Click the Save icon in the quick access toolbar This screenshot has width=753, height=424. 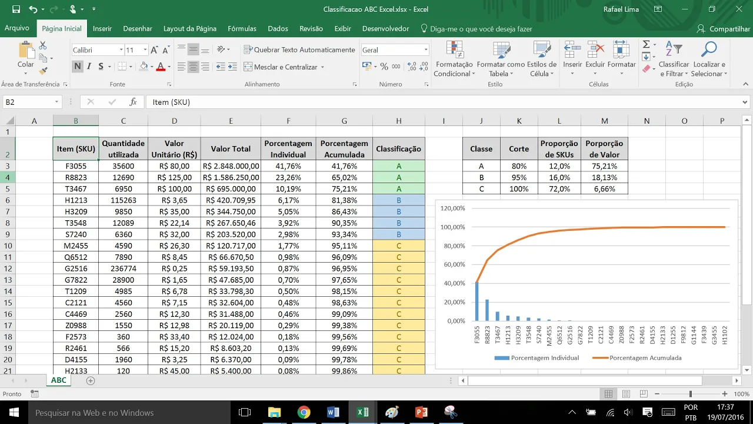tap(16, 9)
